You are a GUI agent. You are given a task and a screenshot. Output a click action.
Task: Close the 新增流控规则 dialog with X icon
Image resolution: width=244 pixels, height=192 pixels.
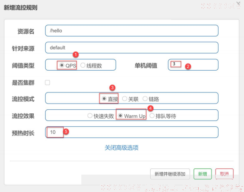238,4
